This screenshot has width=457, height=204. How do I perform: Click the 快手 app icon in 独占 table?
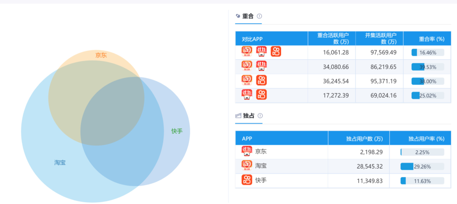pyautogui.click(x=247, y=180)
